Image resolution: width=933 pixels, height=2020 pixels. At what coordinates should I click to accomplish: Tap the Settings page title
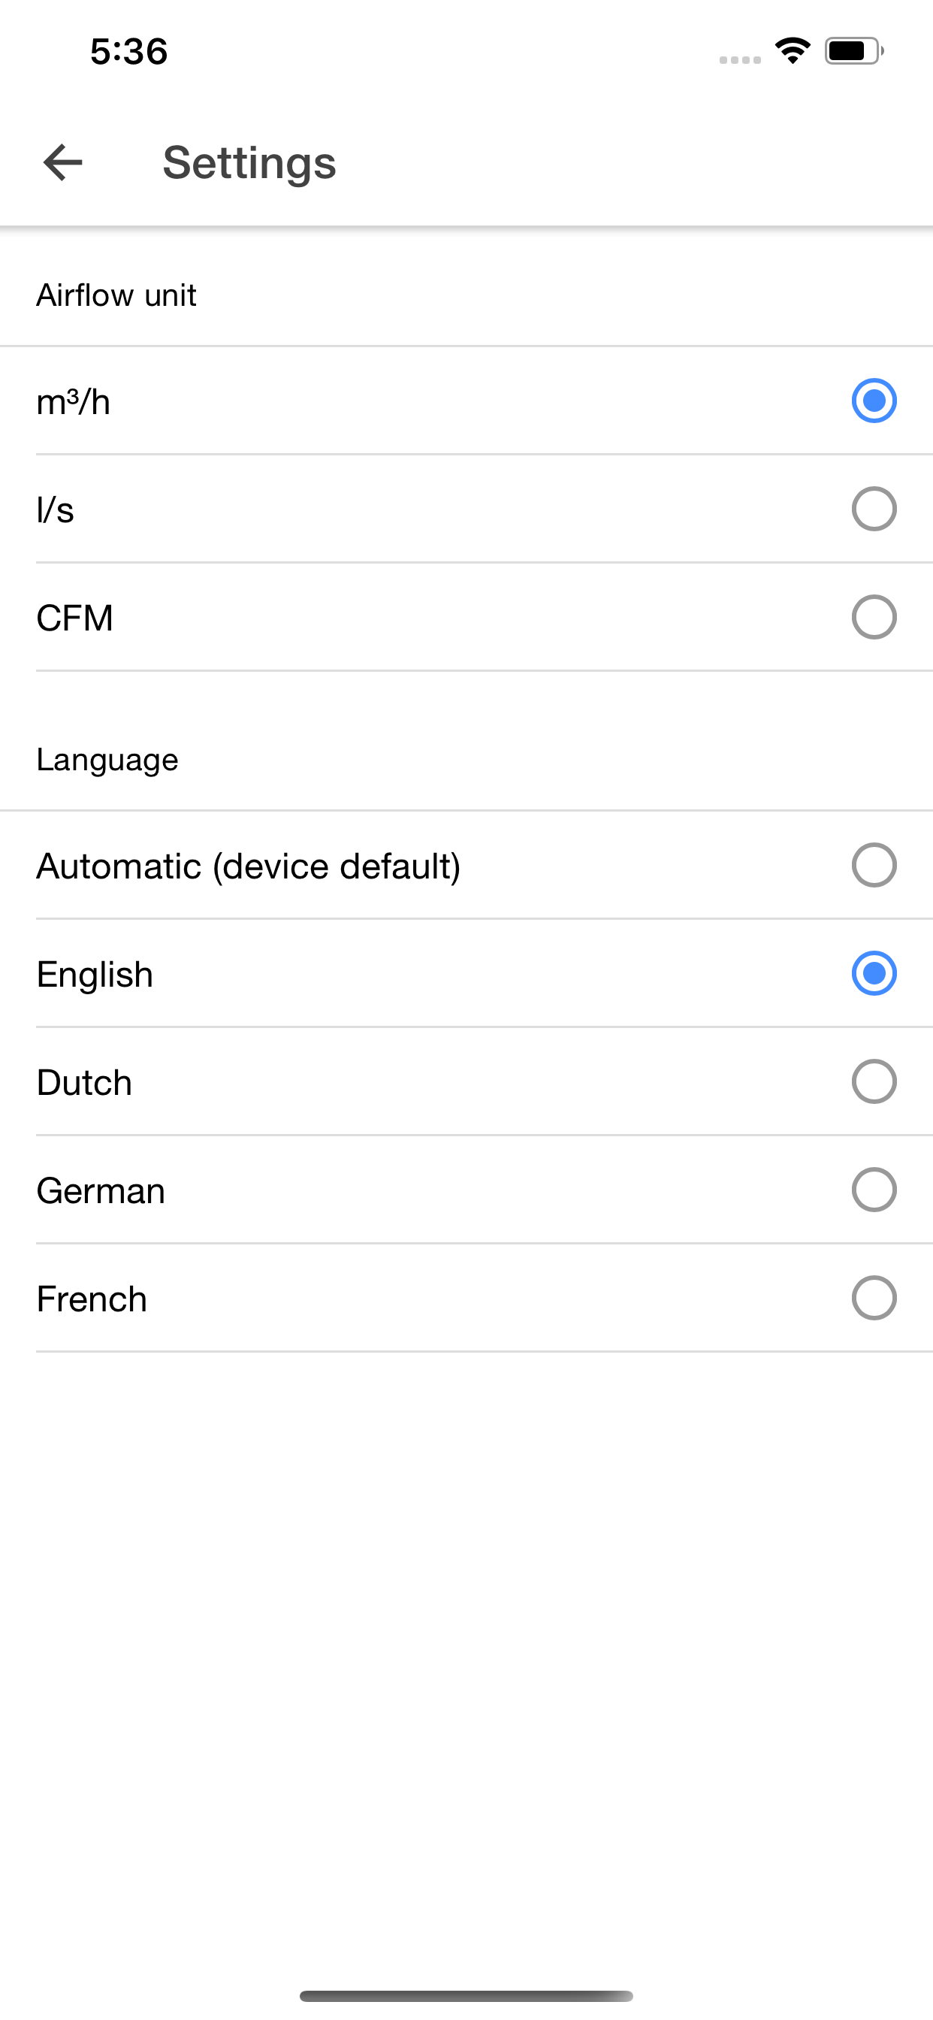pyautogui.click(x=249, y=163)
